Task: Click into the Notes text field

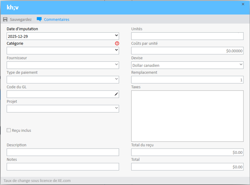Action: (63, 167)
